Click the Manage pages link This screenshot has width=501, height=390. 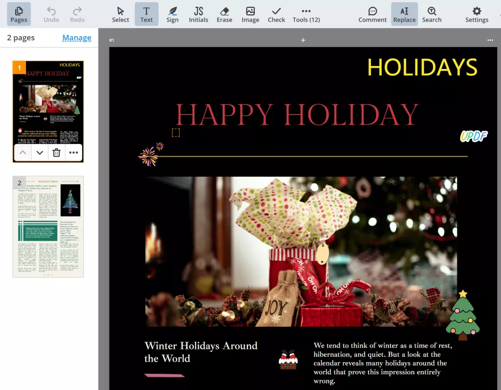[x=77, y=38]
